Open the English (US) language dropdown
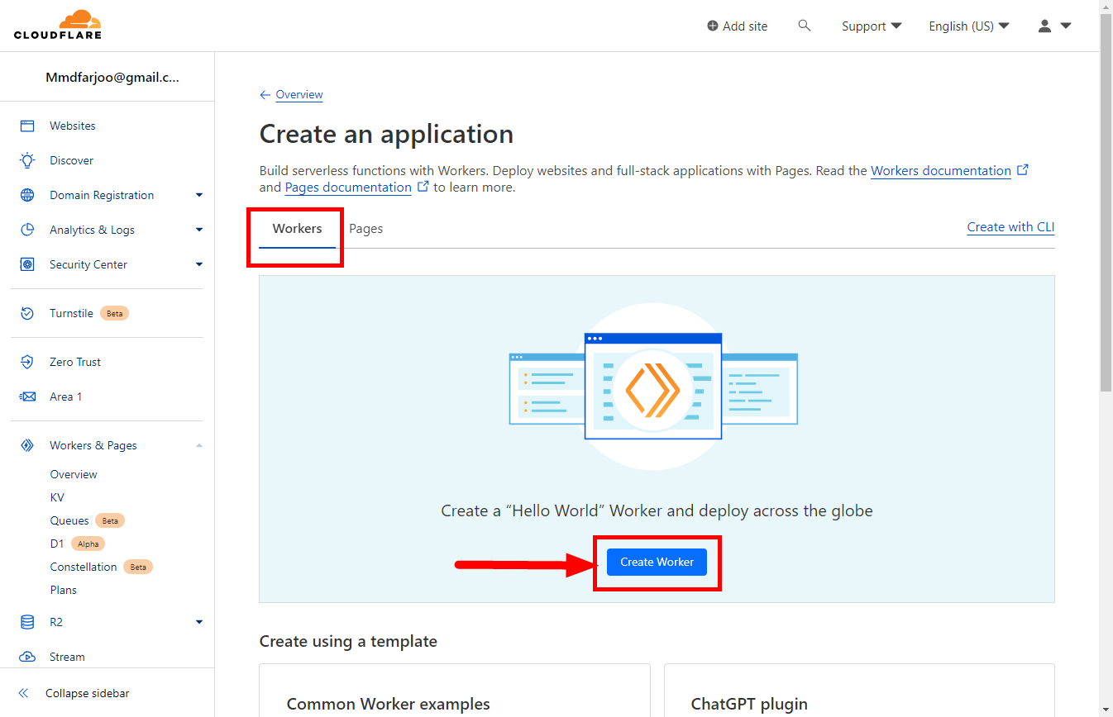The width and height of the screenshot is (1113, 717). click(969, 26)
